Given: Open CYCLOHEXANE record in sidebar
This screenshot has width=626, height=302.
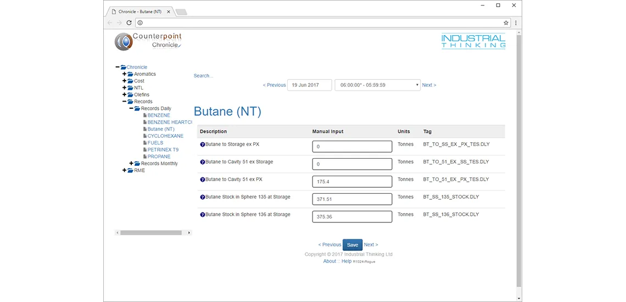Looking at the screenshot, I should pyautogui.click(x=165, y=136).
